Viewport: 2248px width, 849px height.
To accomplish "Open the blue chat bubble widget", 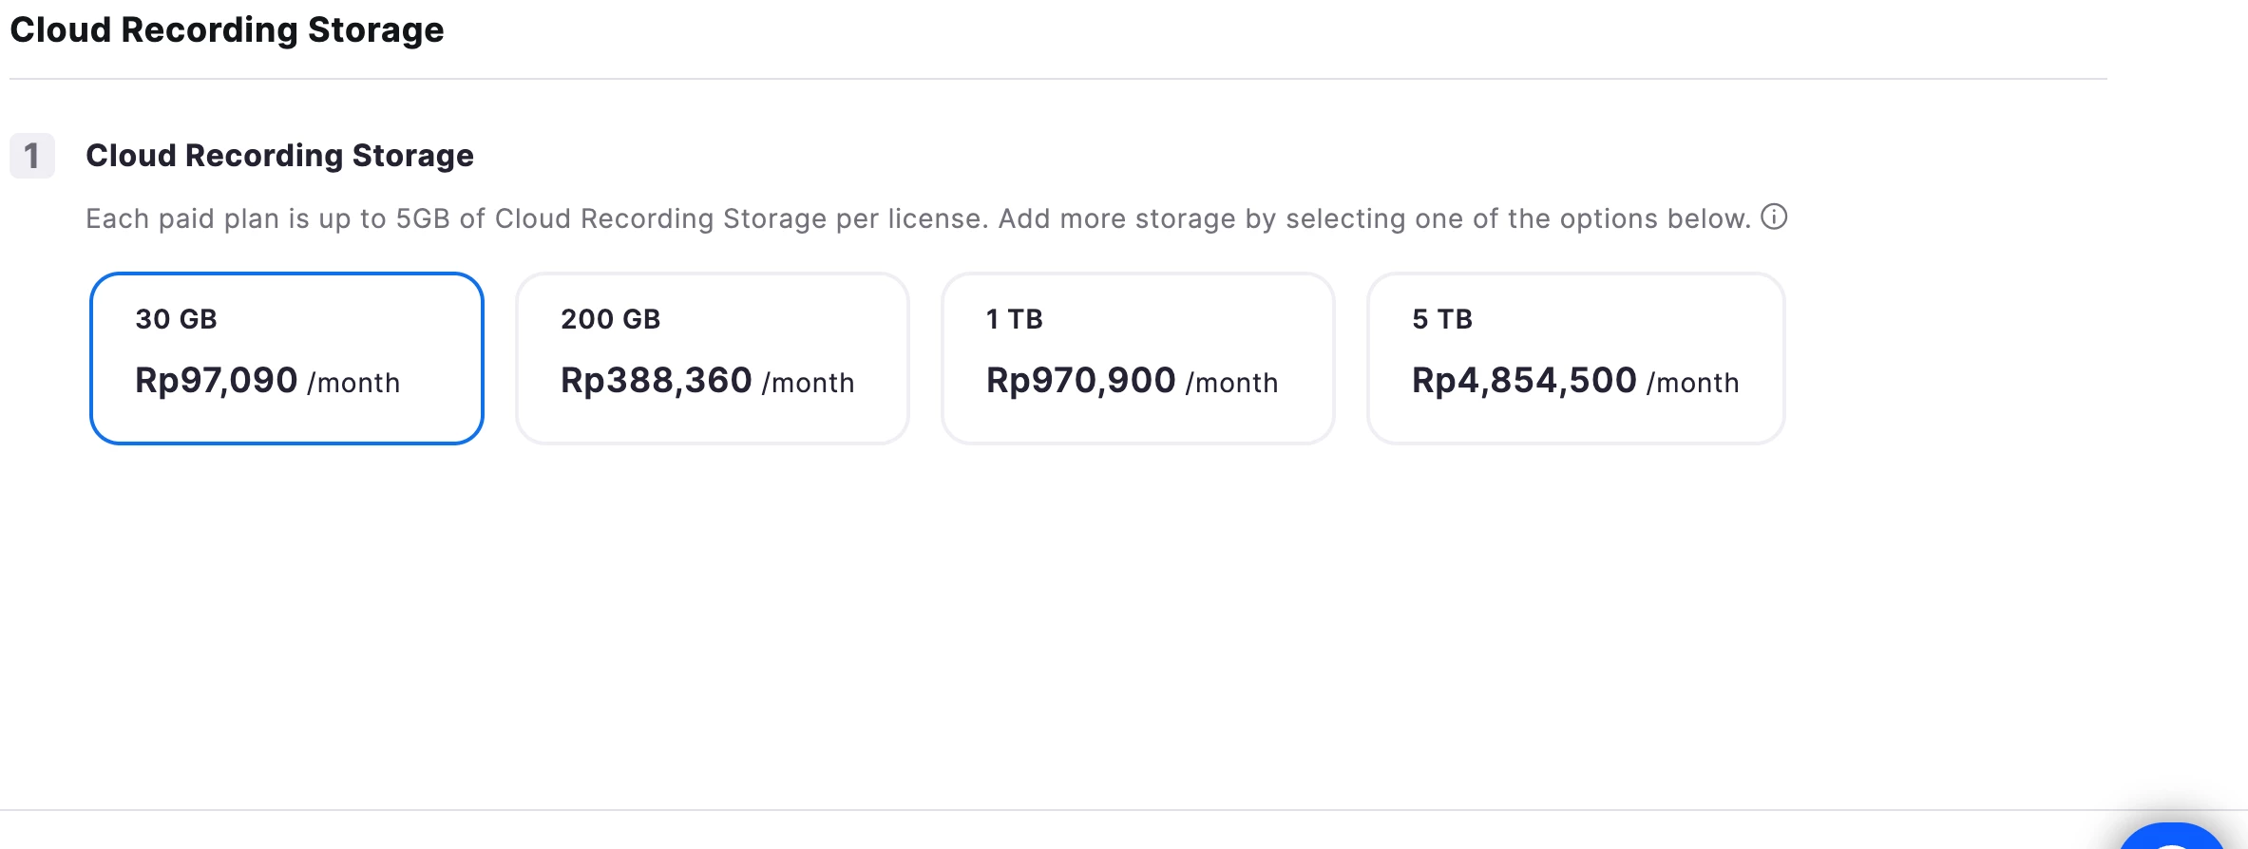I will 2172,838.
